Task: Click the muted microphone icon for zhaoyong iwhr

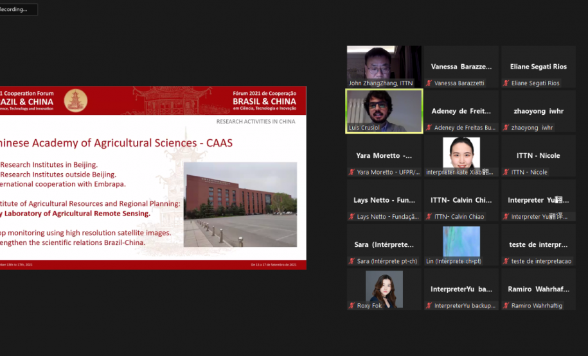Action: point(506,128)
